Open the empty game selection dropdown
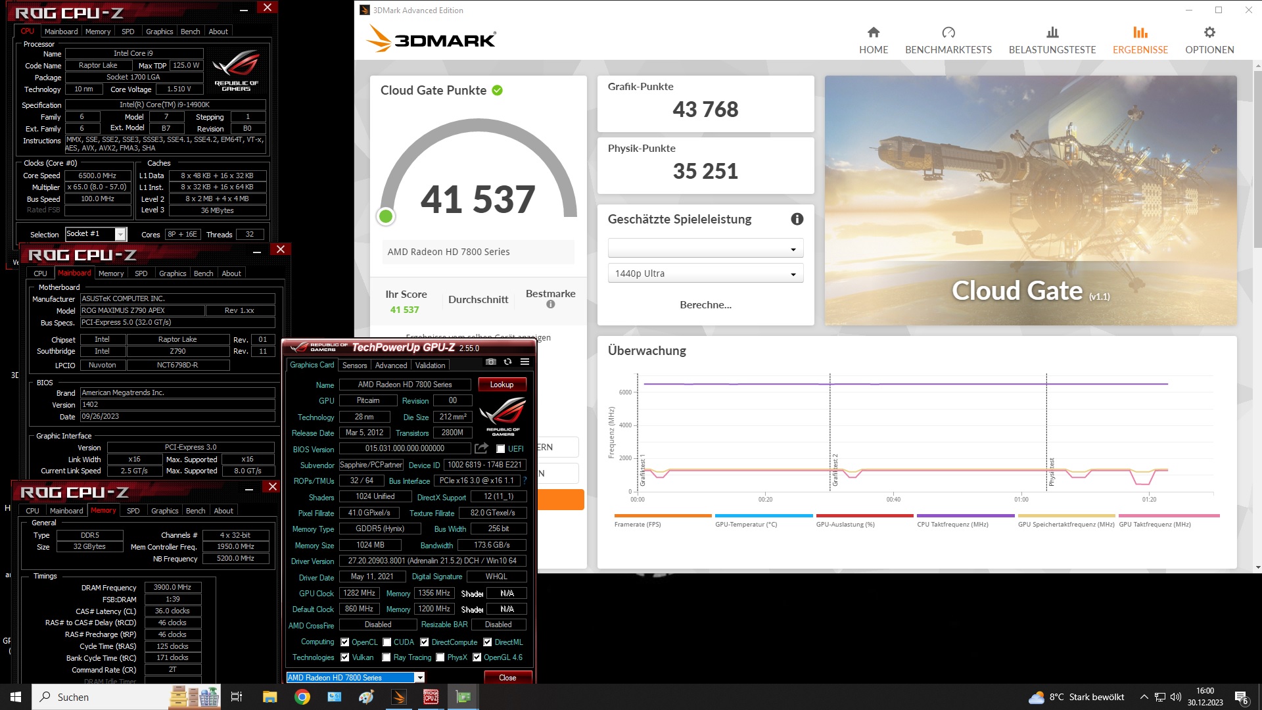Viewport: 1262px width, 710px height. (x=705, y=248)
